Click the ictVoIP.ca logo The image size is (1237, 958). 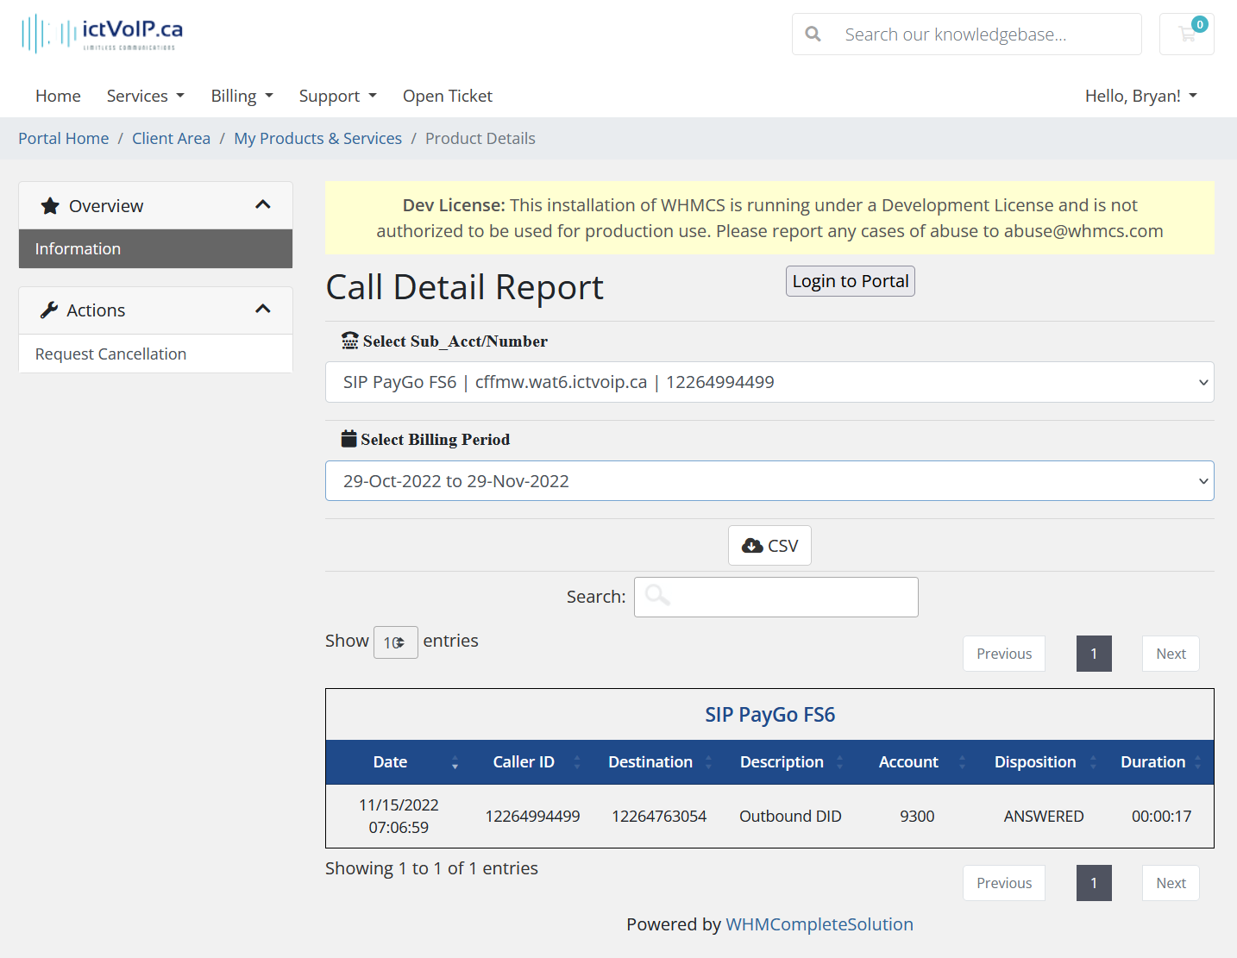point(102,34)
